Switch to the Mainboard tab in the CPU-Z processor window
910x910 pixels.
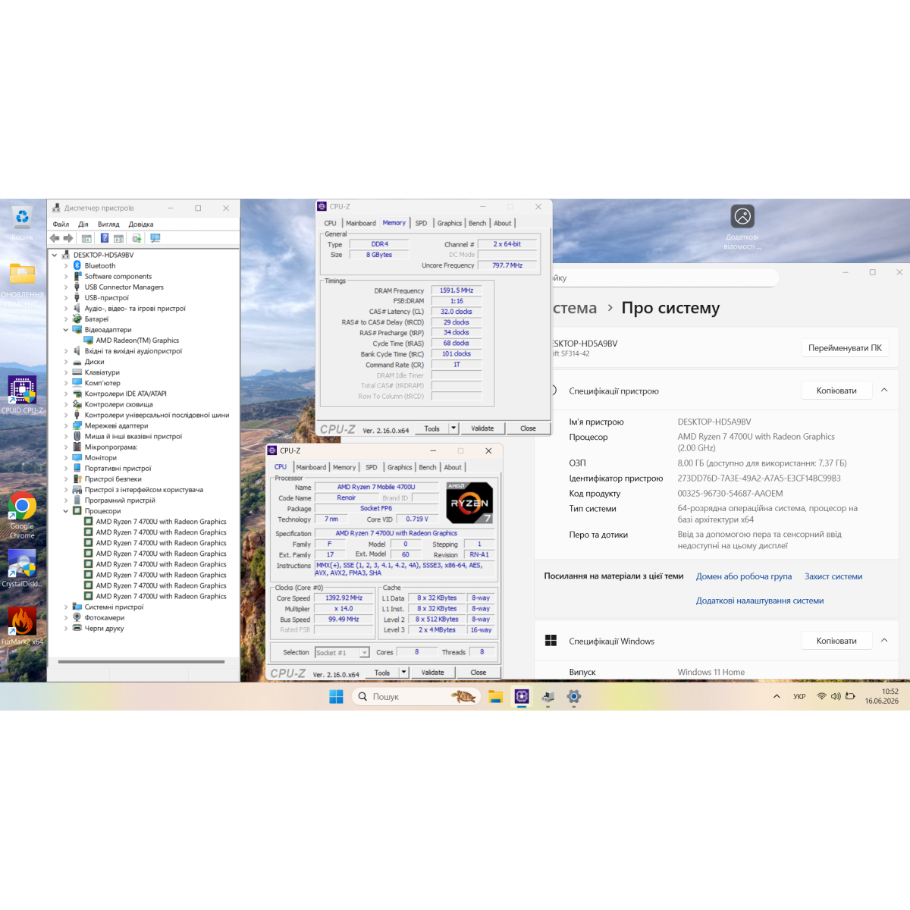(311, 467)
